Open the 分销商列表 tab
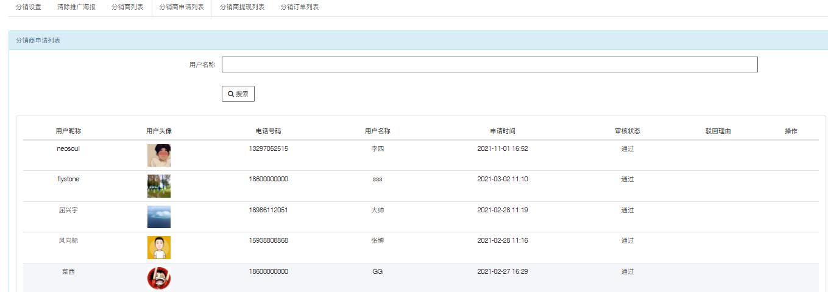 tap(127, 7)
